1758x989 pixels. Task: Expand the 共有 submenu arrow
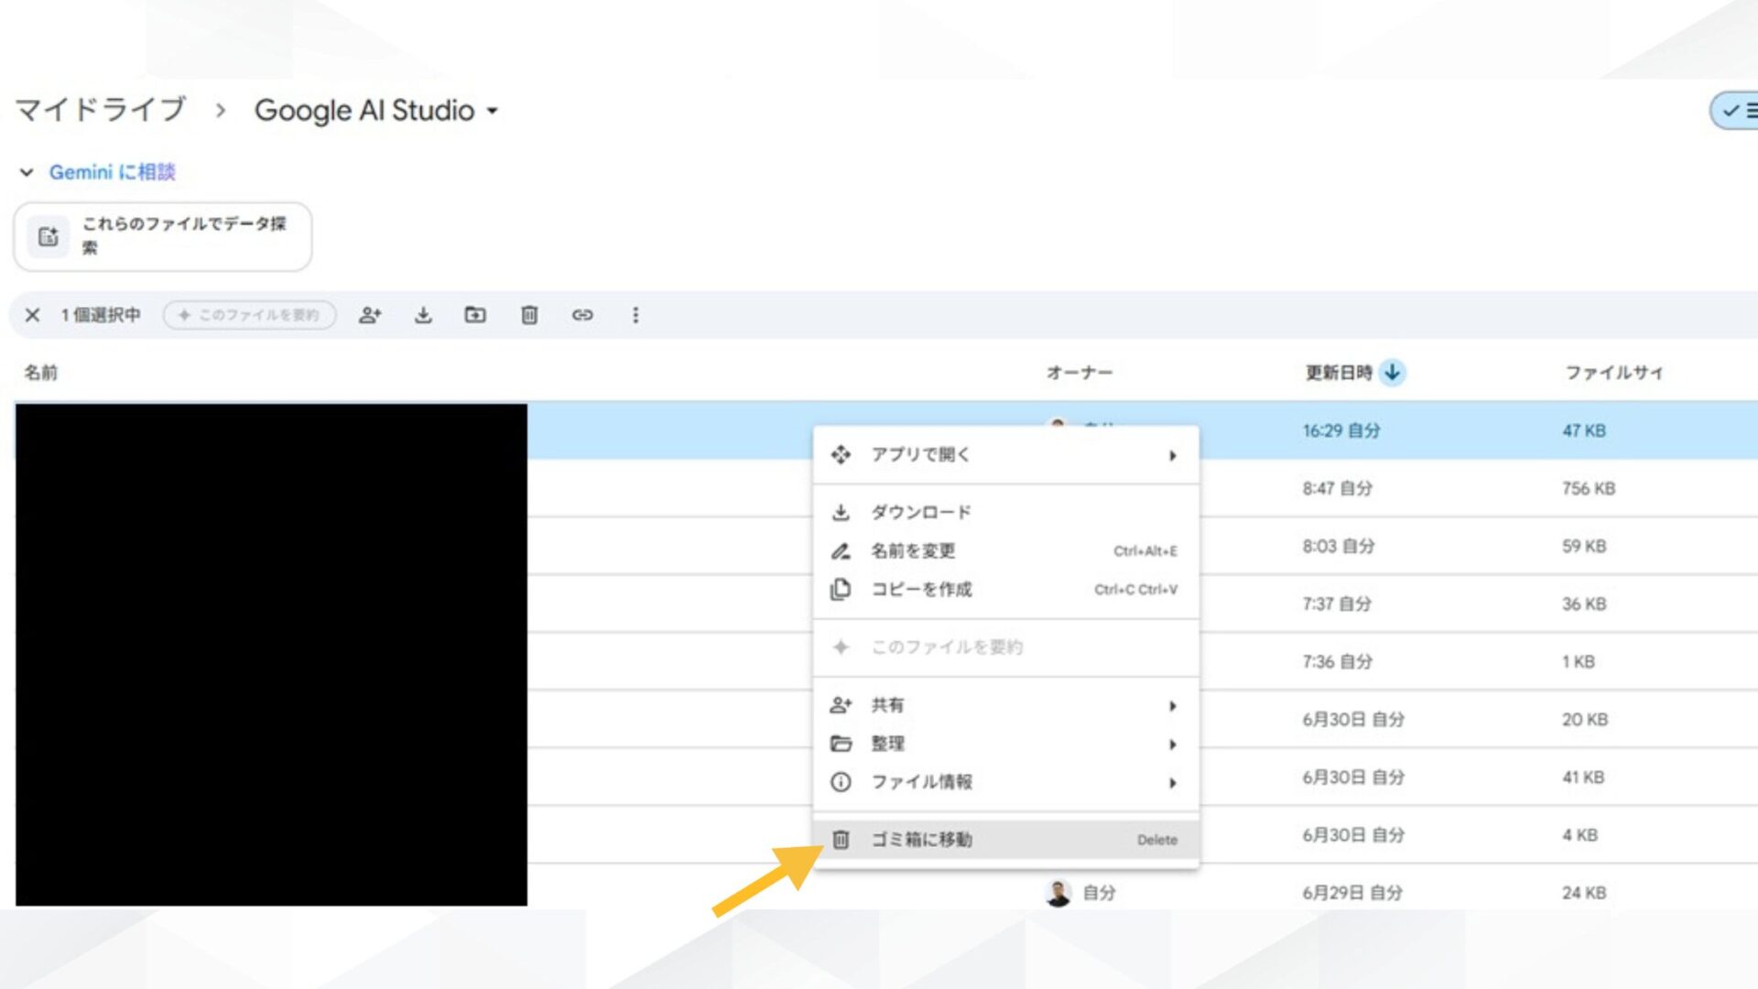[x=1173, y=706]
